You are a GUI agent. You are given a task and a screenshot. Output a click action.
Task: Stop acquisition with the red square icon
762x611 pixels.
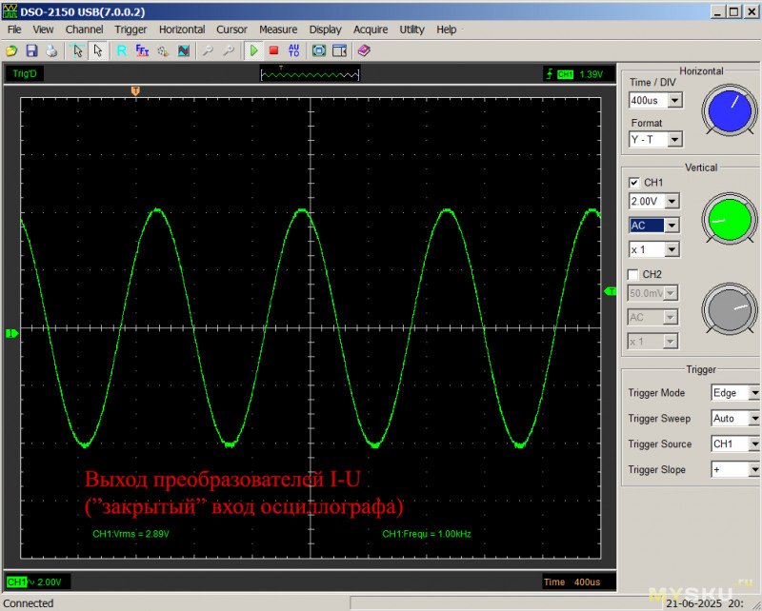[x=273, y=50]
